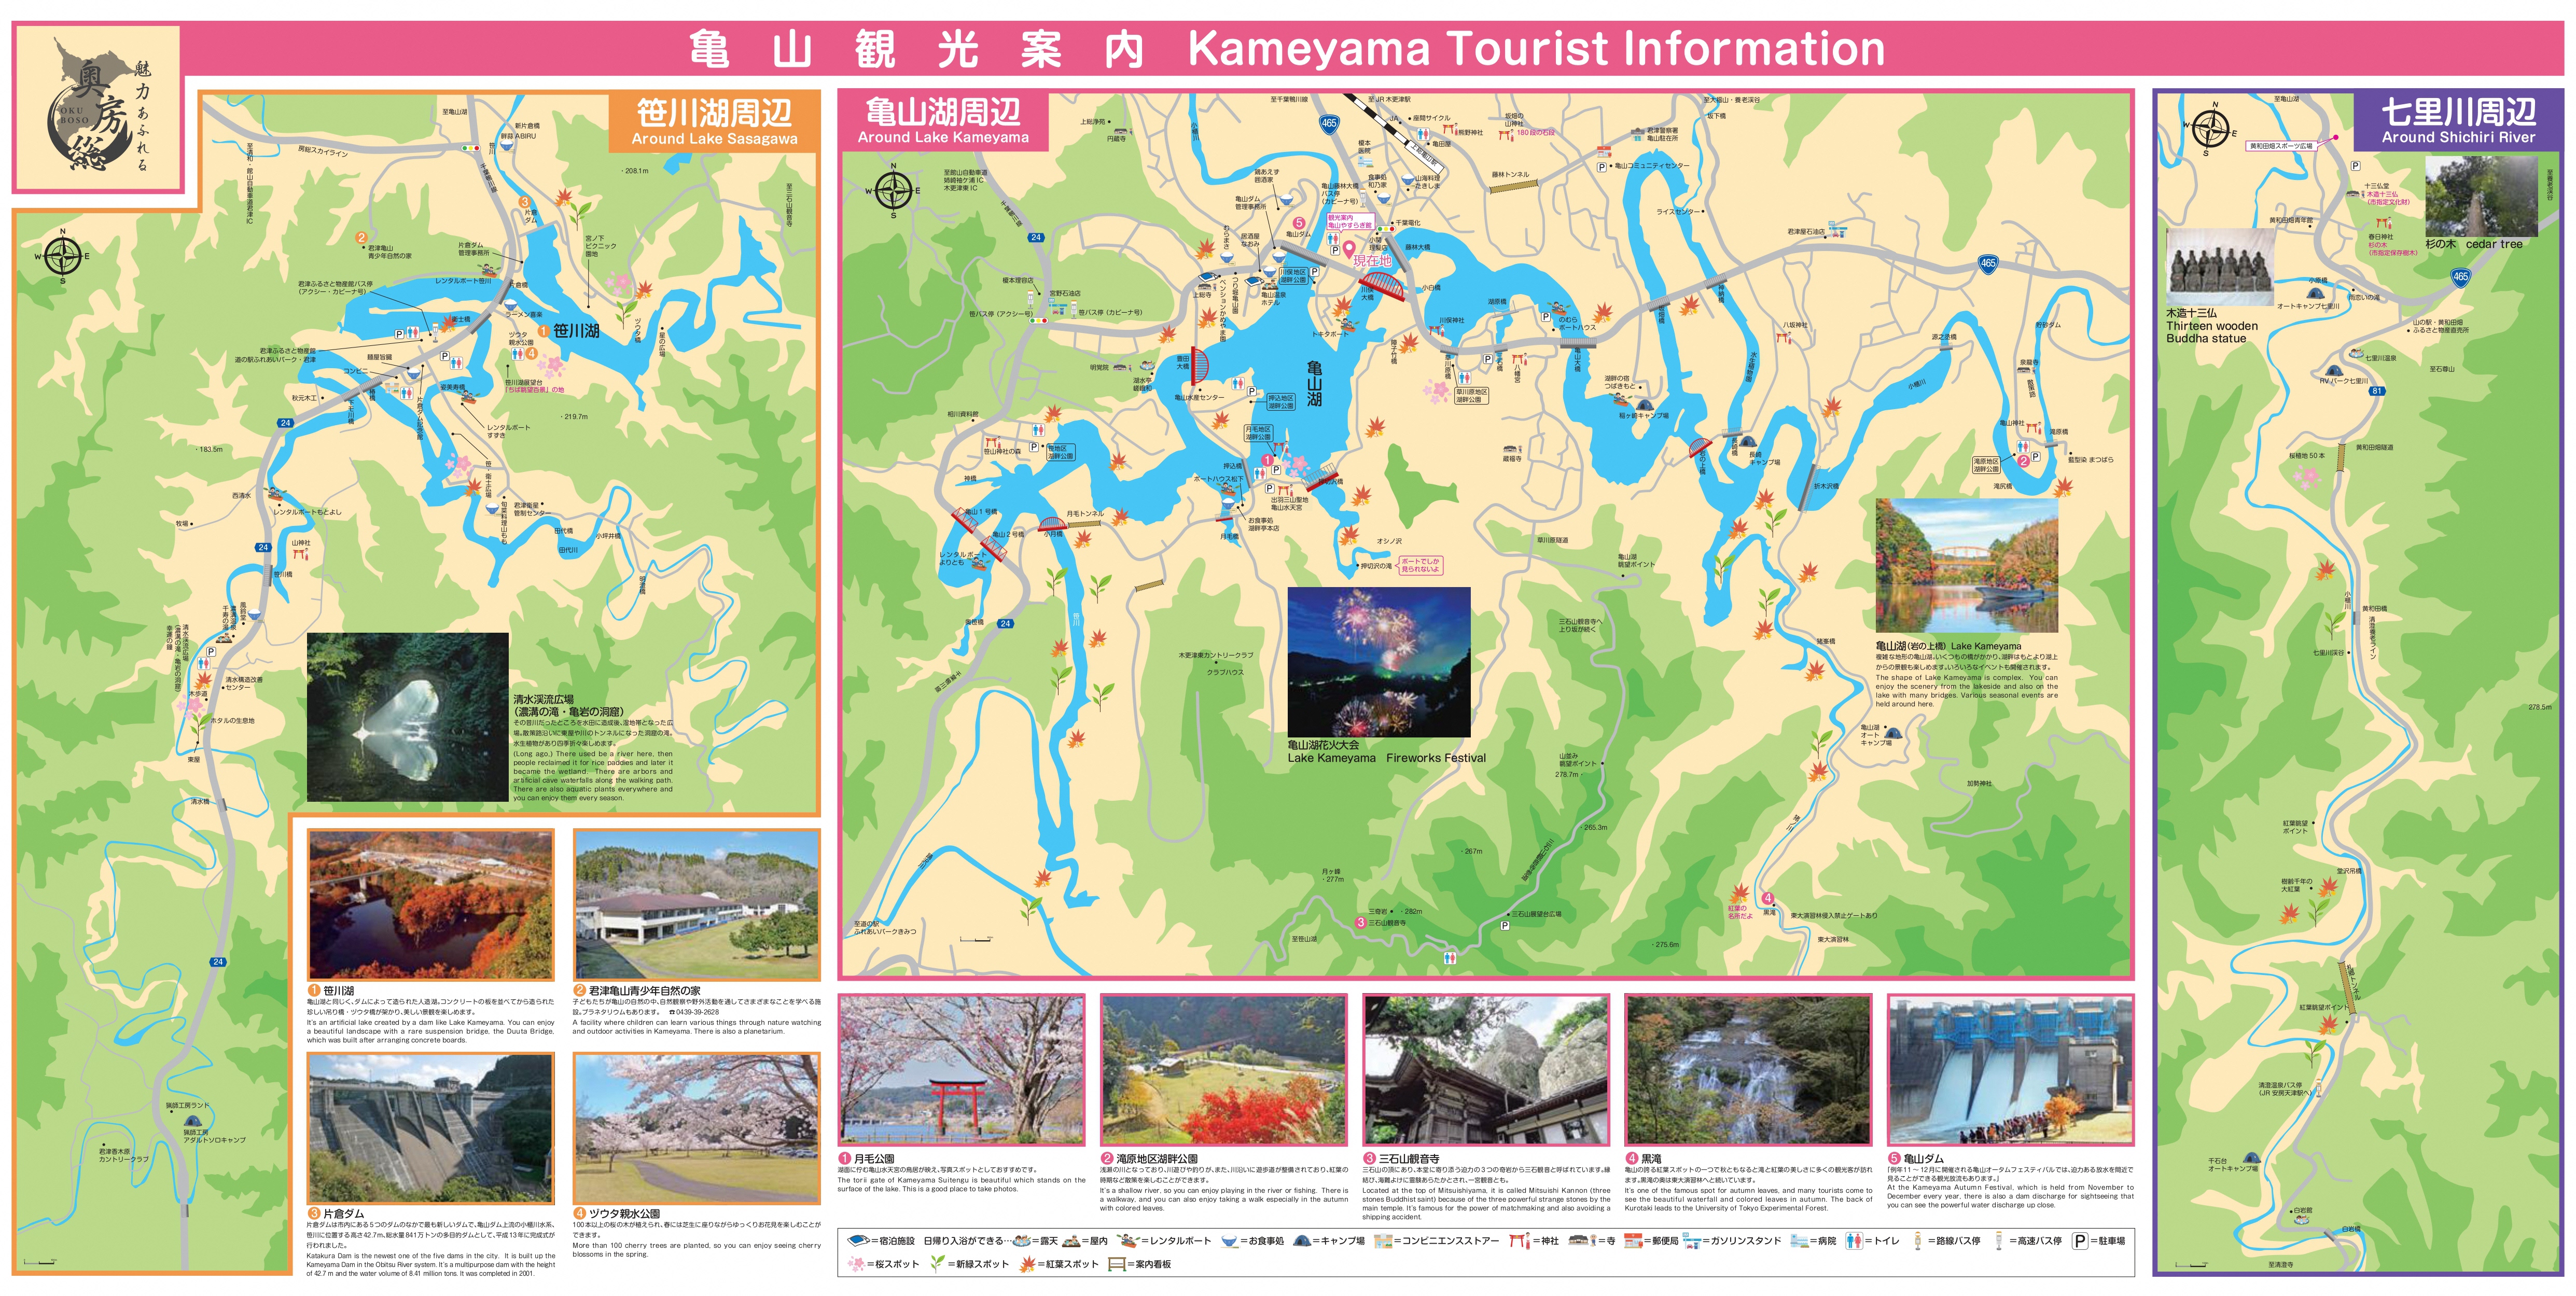The width and height of the screenshot is (2576, 1296).
Task: Click the 'Kameyama Tourist Information' title
Action: click(x=1536, y=48)
